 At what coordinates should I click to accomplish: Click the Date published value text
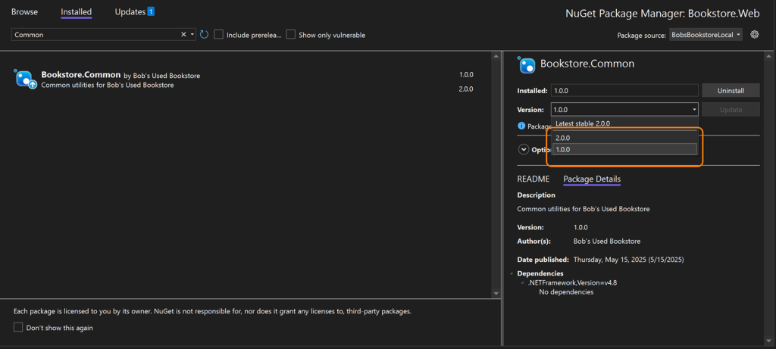pyautogui.click(x=628, y=260)
